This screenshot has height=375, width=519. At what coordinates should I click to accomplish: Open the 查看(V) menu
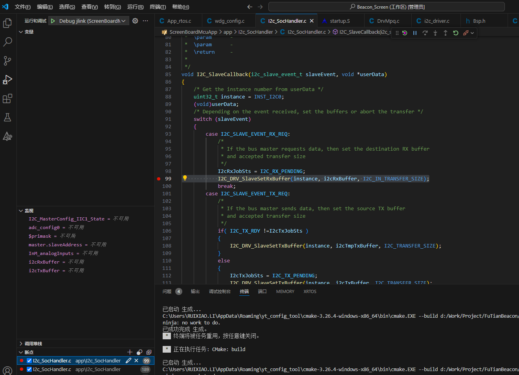[90, 7]
